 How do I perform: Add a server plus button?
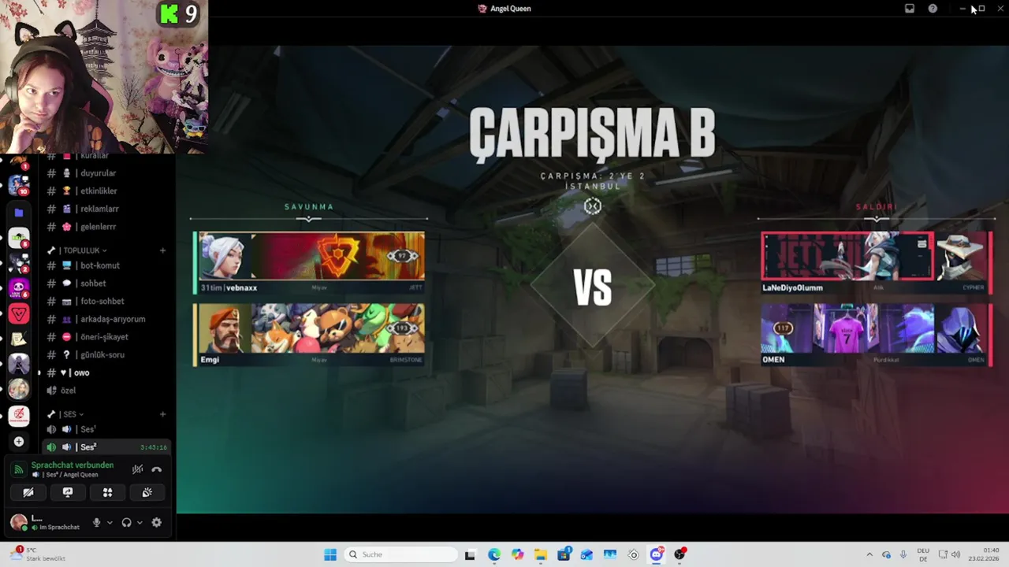(19, 442)
